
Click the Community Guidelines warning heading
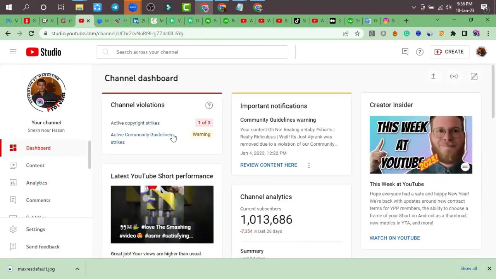[278, 120]
